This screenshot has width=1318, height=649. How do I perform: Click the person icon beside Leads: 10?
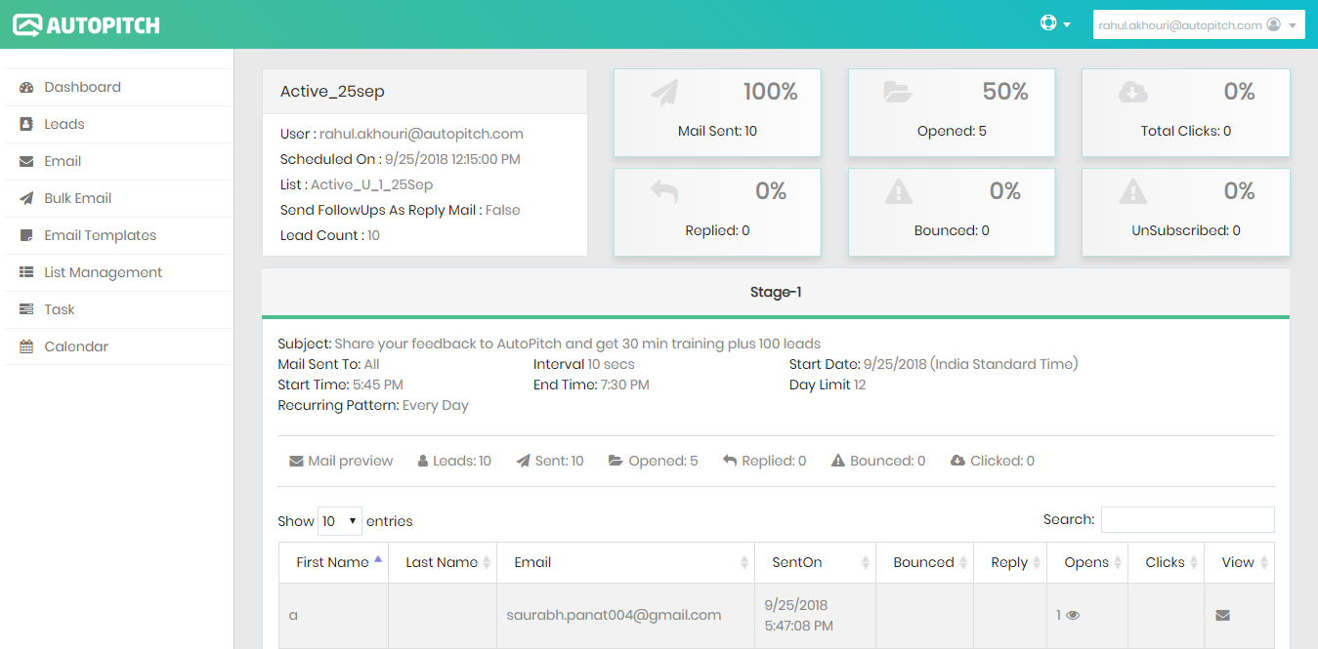[423, 461]
